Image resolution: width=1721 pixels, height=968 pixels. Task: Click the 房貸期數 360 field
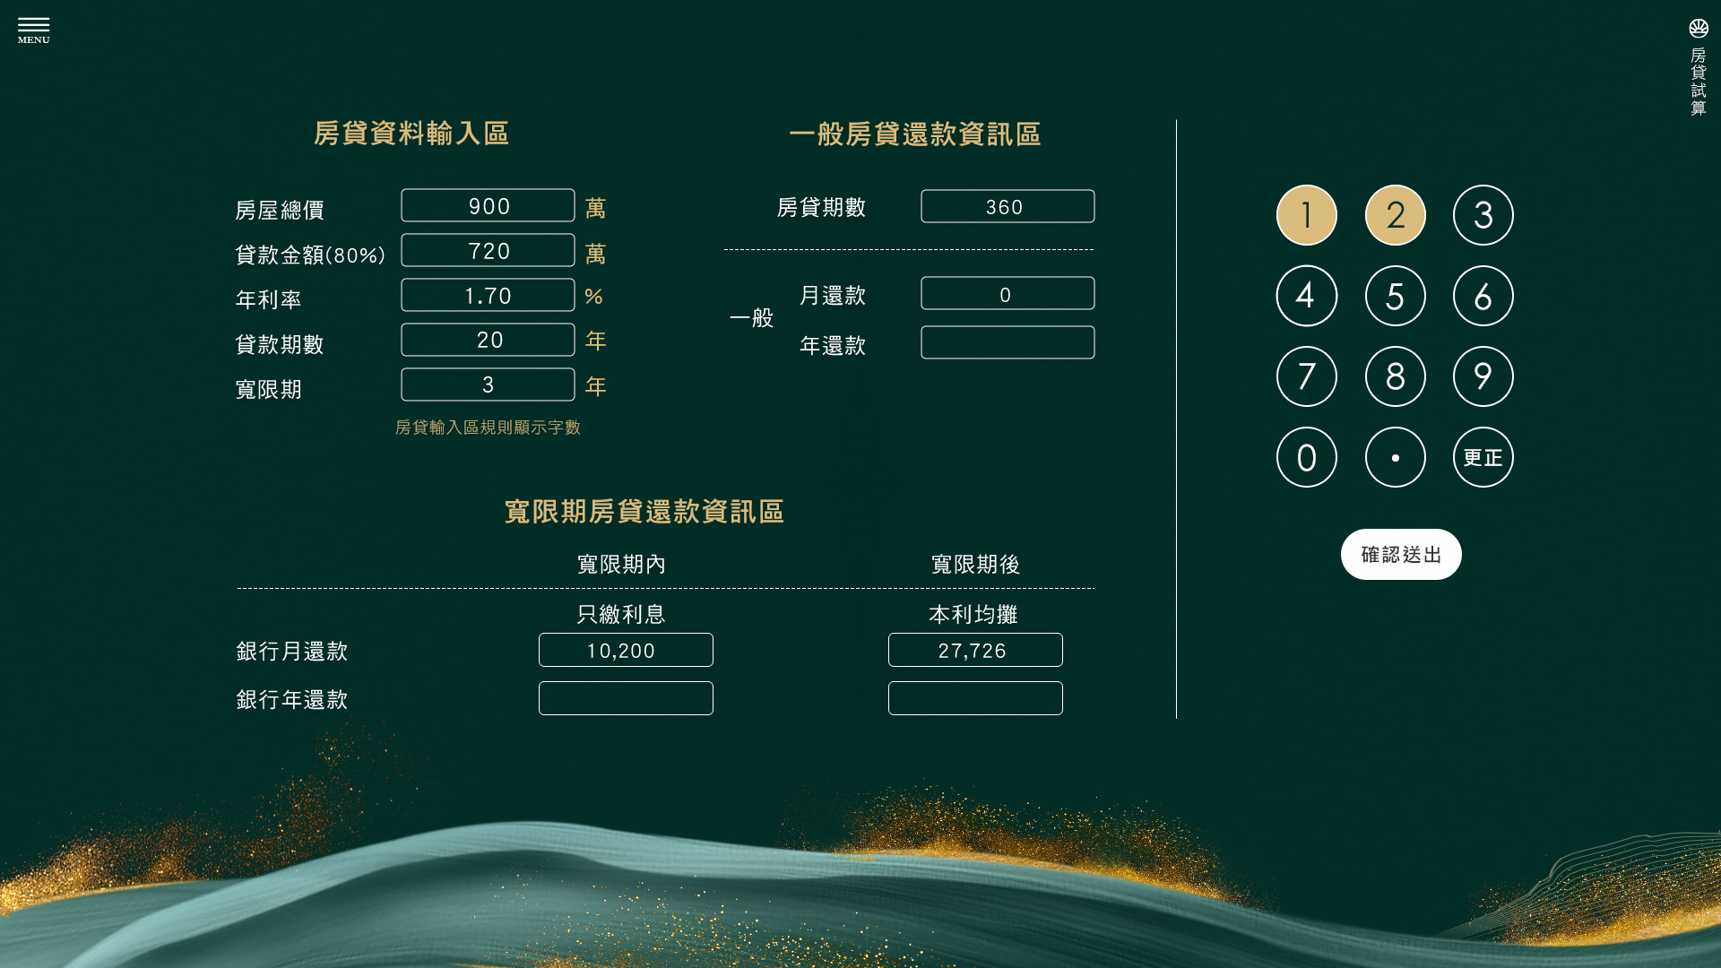(x=1007, y=207)
